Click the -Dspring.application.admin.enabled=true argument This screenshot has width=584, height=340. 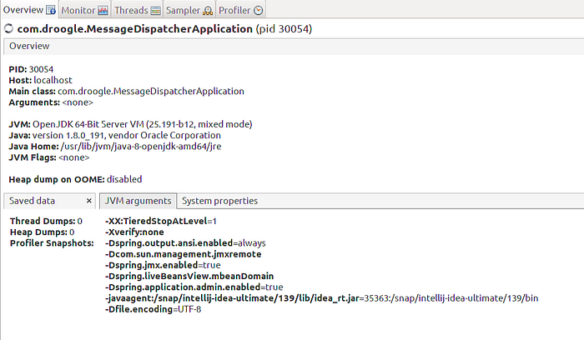point(194,287)
